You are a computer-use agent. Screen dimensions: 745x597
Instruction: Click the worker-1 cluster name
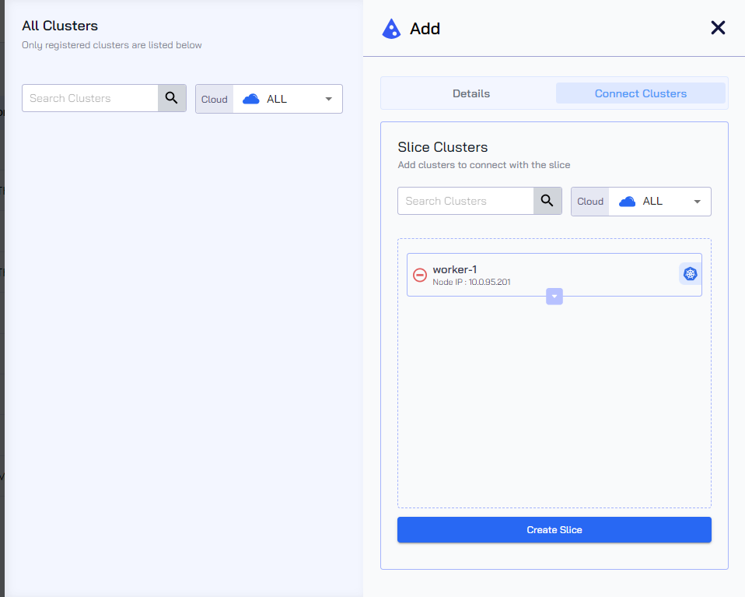[x=455, y=269]
